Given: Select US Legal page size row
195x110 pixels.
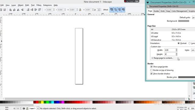Looking at the screenshot, I should click(173, 36).
